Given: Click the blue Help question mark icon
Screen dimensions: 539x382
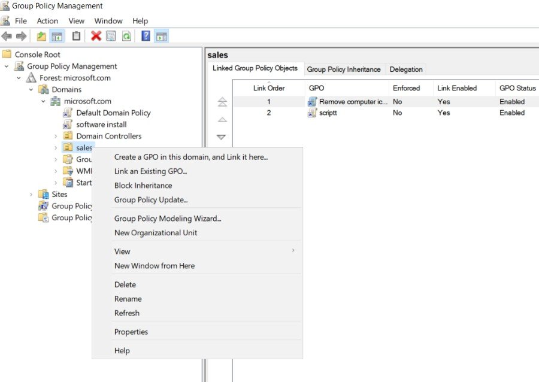Looking at the screenshot, I should pos(146,36).
